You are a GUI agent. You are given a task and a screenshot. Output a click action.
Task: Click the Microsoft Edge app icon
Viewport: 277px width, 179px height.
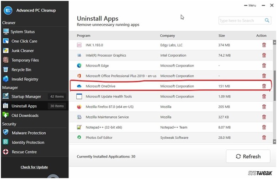(79, 65)
